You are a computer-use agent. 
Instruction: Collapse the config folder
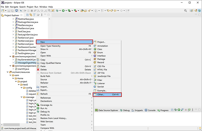click(x=22, y=88)
